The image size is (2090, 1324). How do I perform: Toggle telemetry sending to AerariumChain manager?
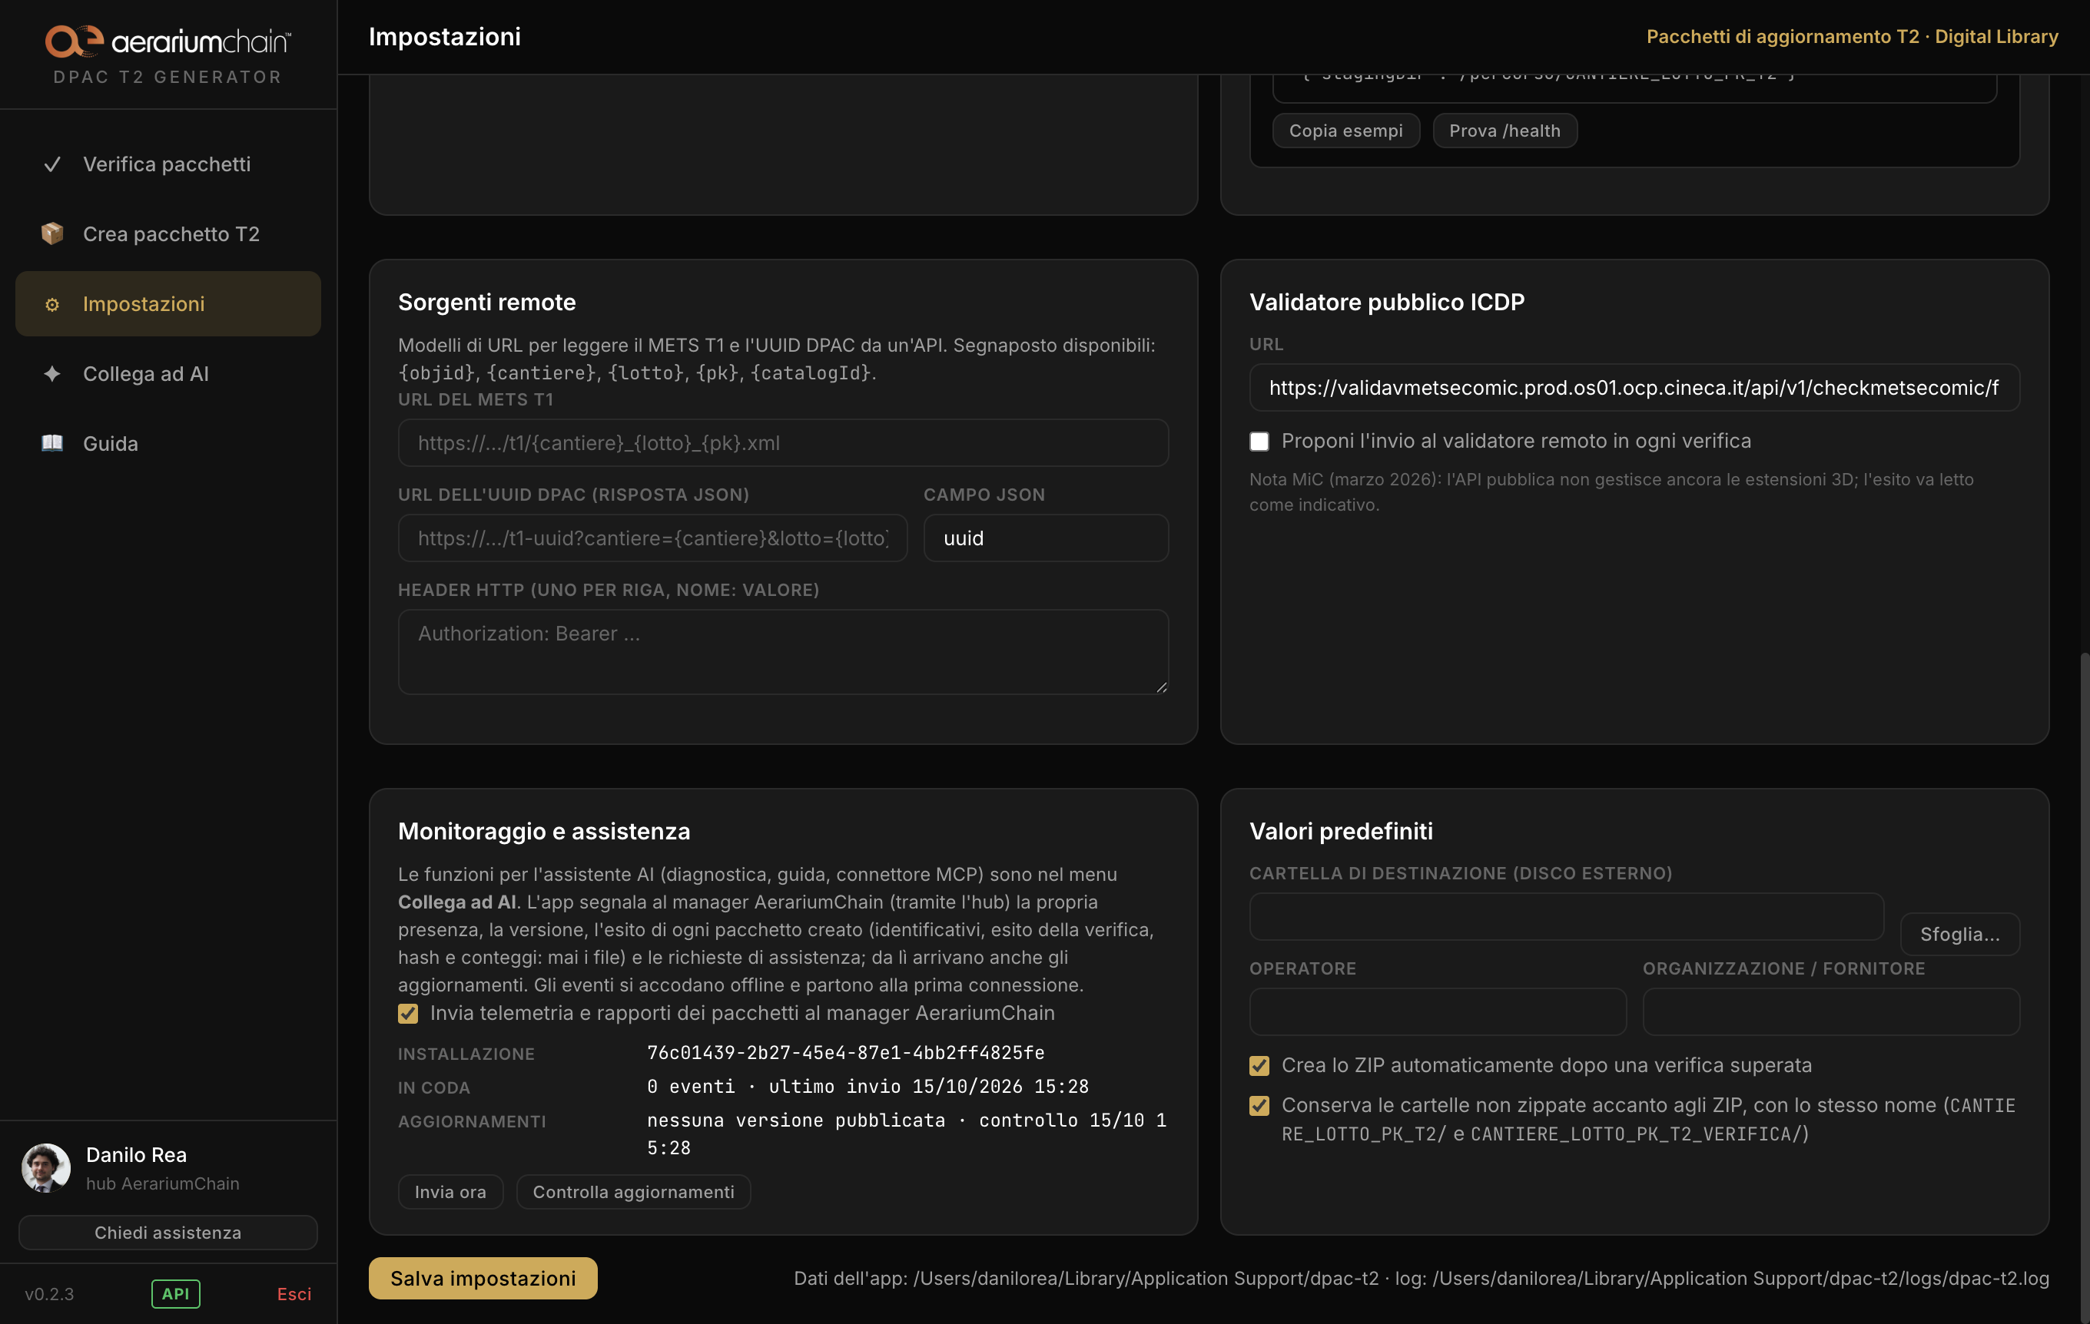pos(407,1014)
